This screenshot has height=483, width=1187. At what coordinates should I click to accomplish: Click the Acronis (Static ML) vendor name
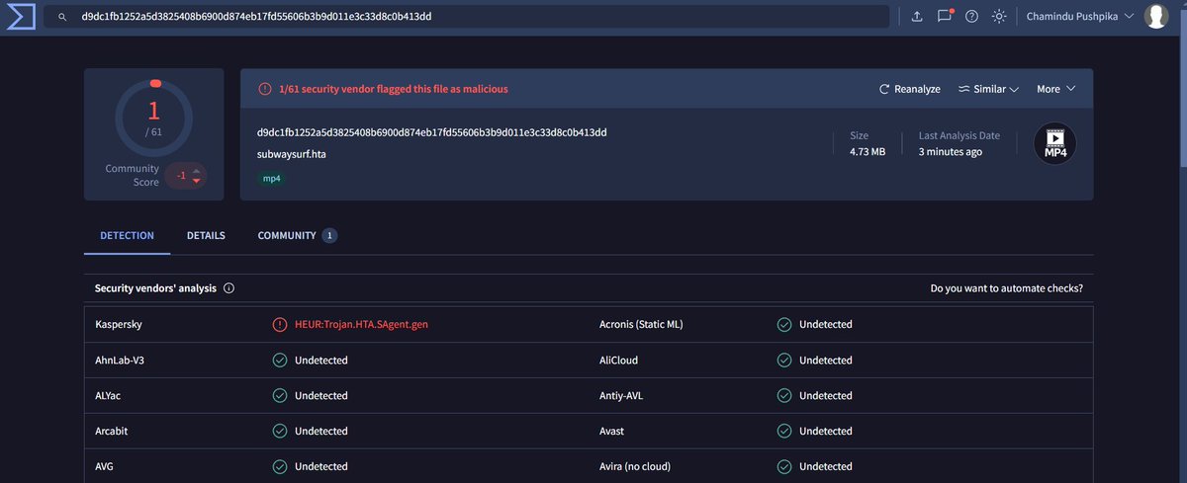pos(641,325)
